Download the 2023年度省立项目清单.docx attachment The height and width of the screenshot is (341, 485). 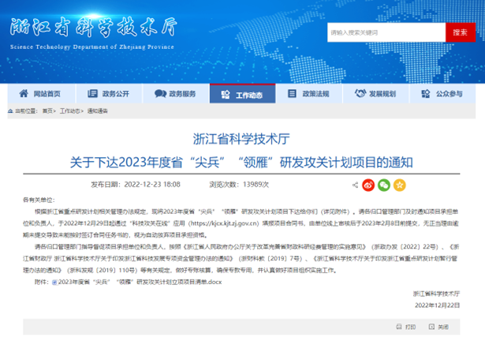140,282
